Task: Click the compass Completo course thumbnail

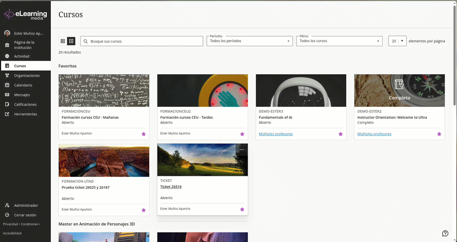Action: click(x=399, y=90)
